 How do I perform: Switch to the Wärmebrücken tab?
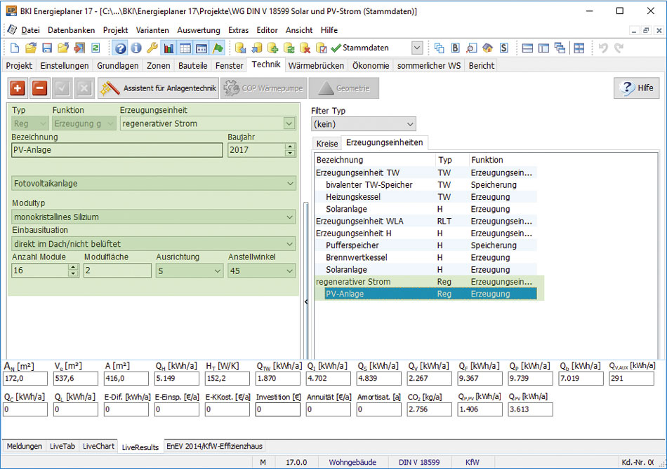tap(316, 65)
